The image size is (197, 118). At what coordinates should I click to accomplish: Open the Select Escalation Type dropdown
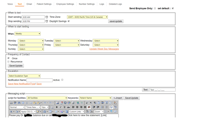(x=24, y=76)
